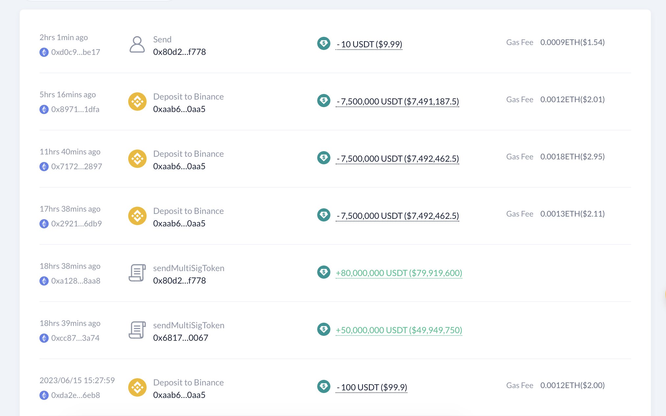The height and width of the screenshot is (416, 666).
Task: Click Binance logo in 11hrs 40mins row
Action: pyautogui.click(x=137, y=159)
